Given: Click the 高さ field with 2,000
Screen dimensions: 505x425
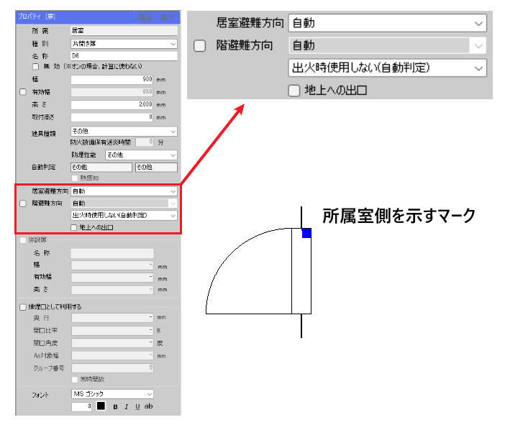Looking at the screenshot, I should coord(112,105).
